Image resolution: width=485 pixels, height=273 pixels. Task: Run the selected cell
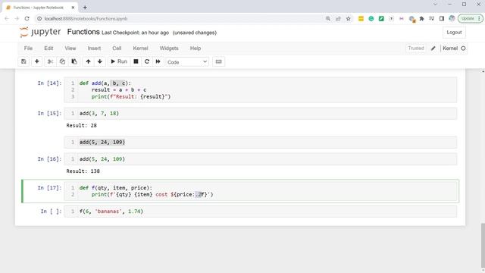coord(119,61)
